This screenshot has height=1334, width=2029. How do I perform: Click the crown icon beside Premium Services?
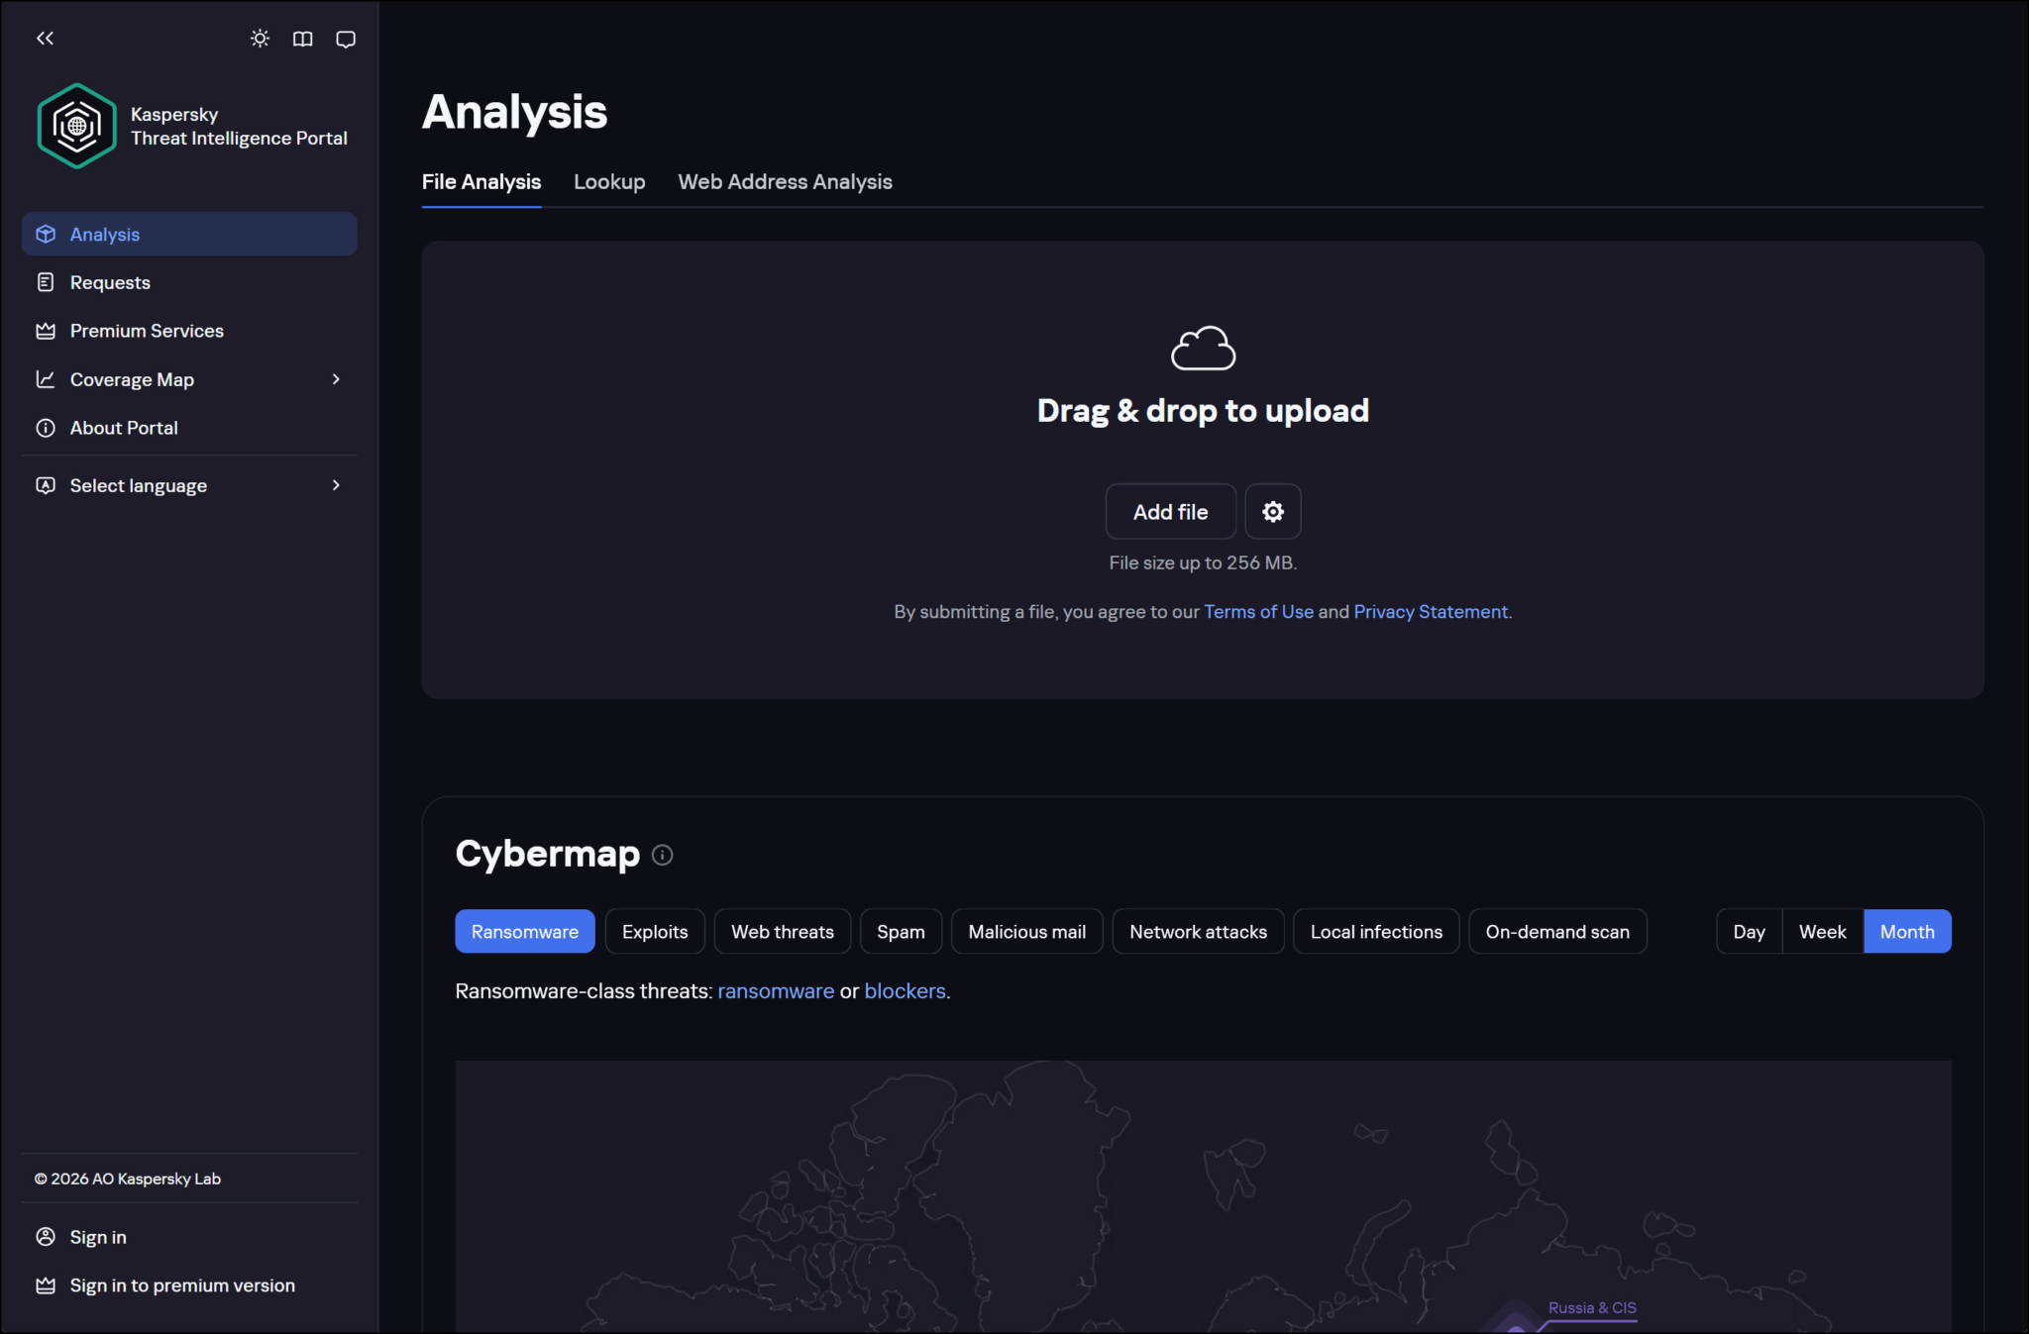[x=46, y=331]
